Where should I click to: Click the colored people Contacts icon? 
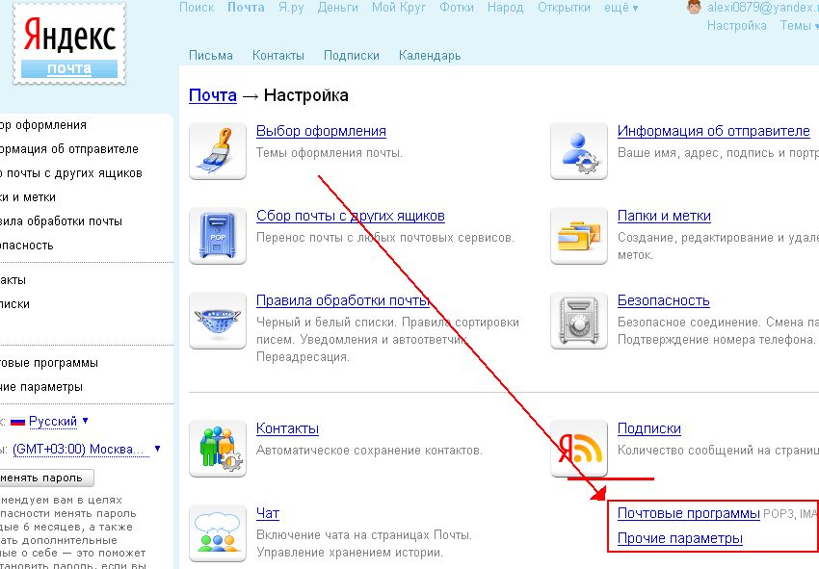[218, 449]
